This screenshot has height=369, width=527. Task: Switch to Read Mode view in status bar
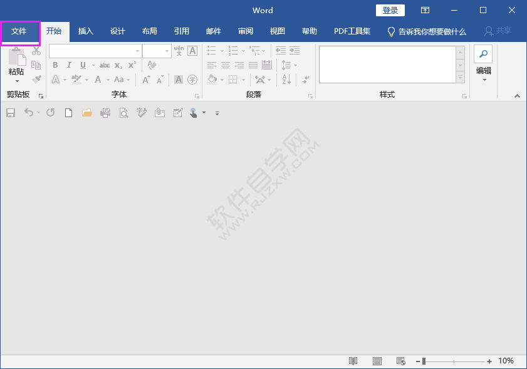coord(353,361)
